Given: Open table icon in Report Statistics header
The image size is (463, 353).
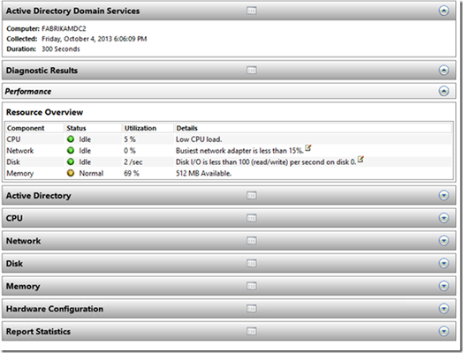Looking at the screenshot, I should tap(251, 331).
